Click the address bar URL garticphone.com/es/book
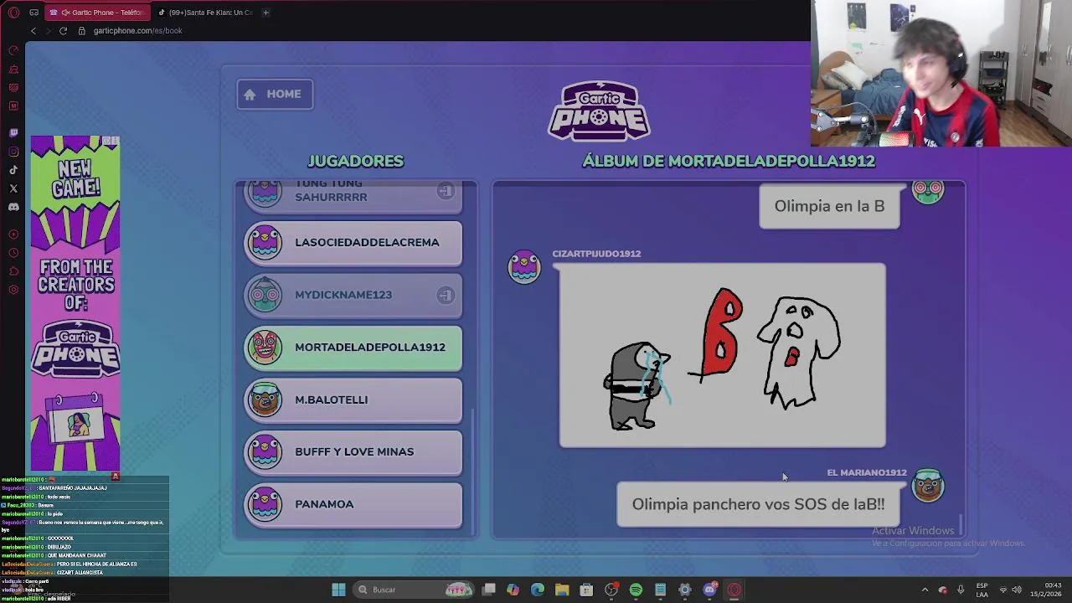Image resolution: width=1072 pixels, height=603 pixels. (x=137, y=31)
